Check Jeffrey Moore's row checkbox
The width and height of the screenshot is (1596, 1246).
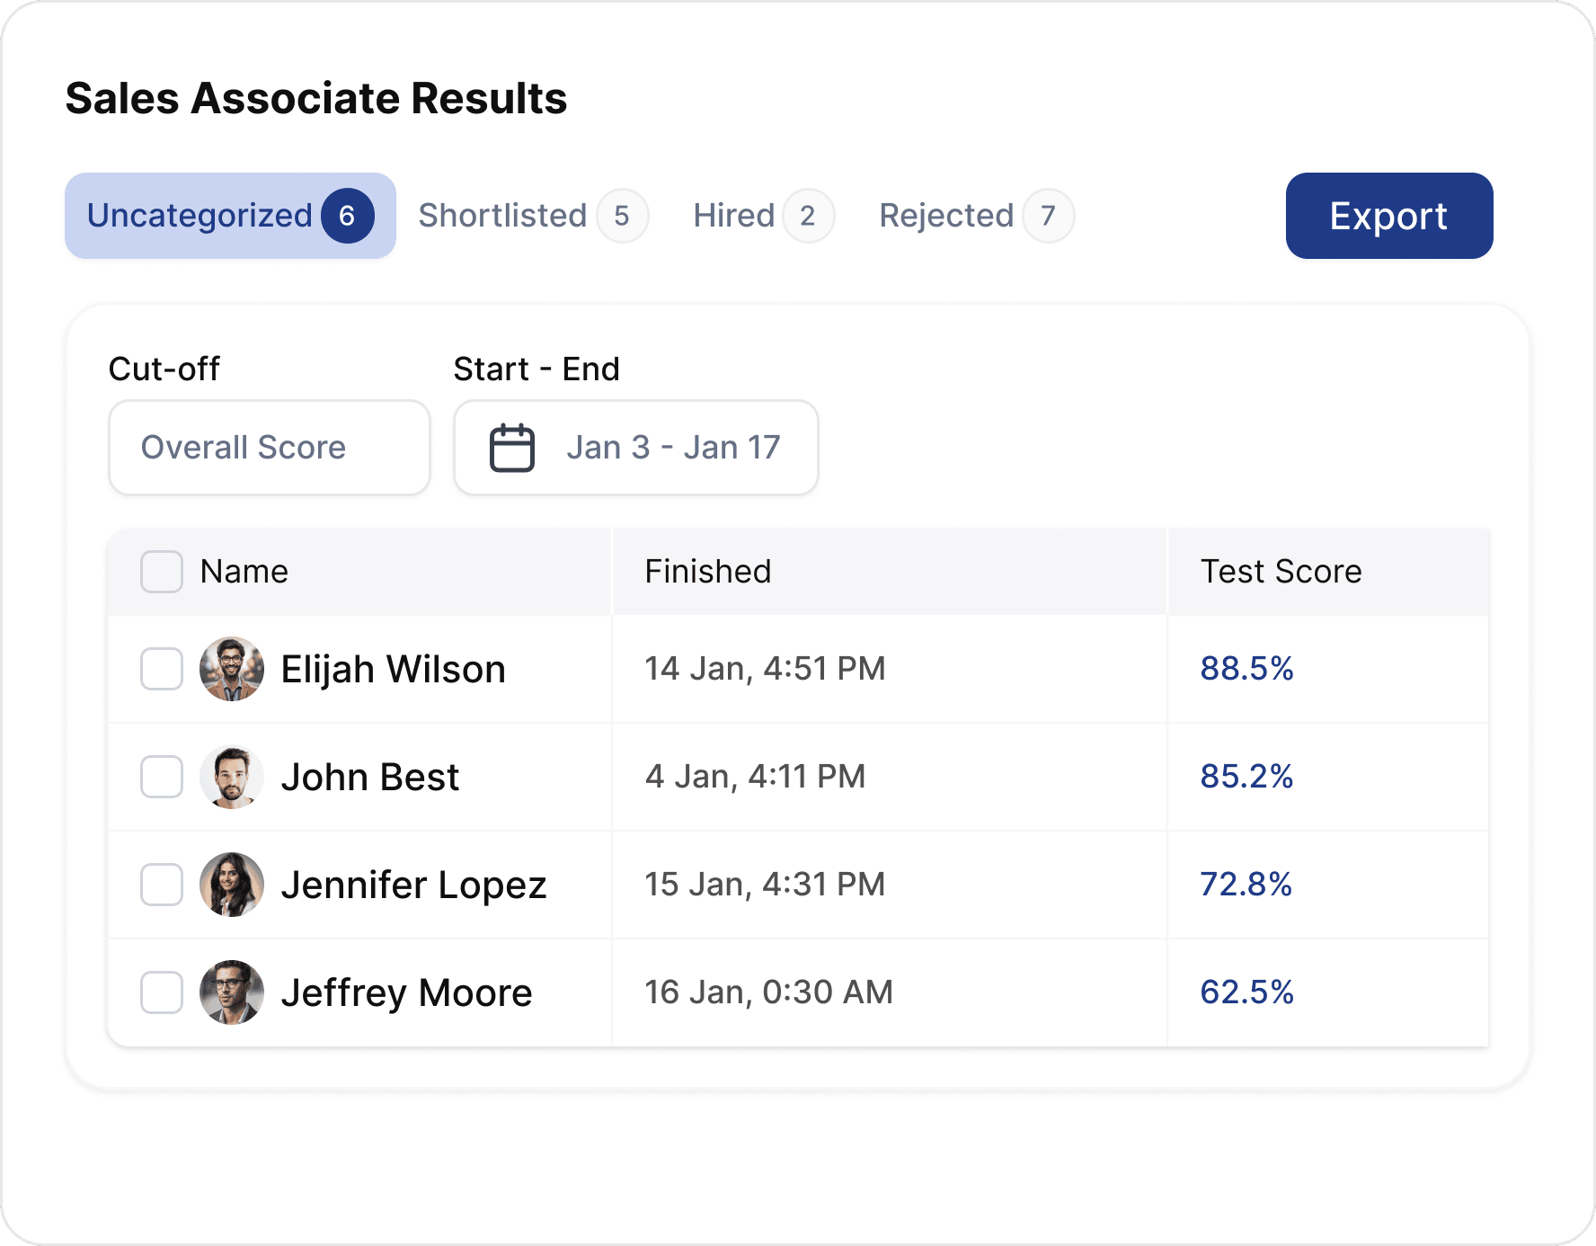pos(161,992)
